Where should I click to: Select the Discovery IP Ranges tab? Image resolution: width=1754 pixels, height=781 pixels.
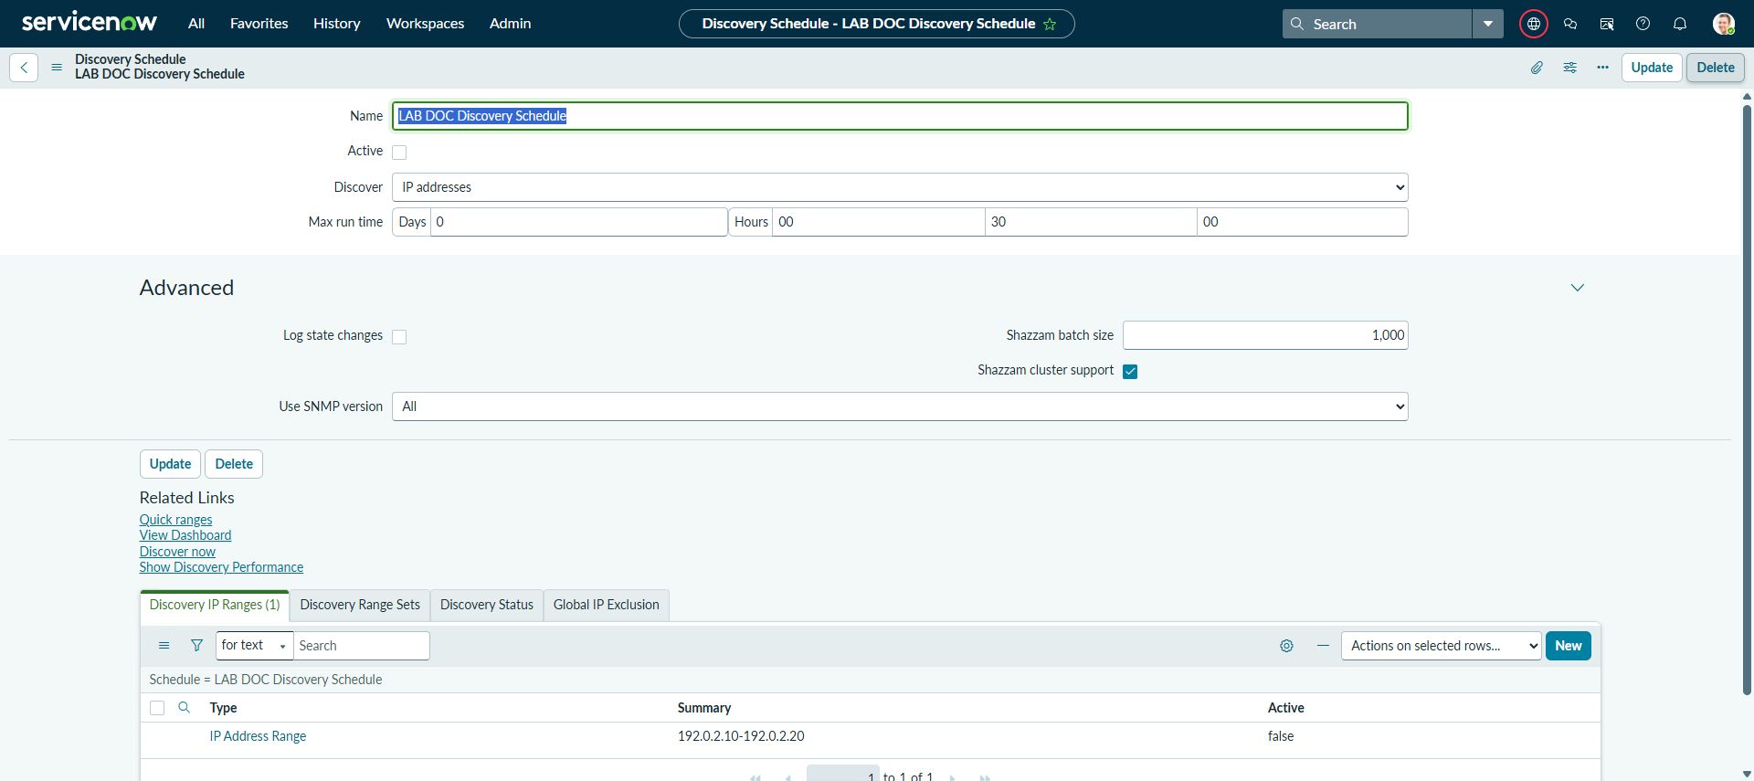(215, 605)
